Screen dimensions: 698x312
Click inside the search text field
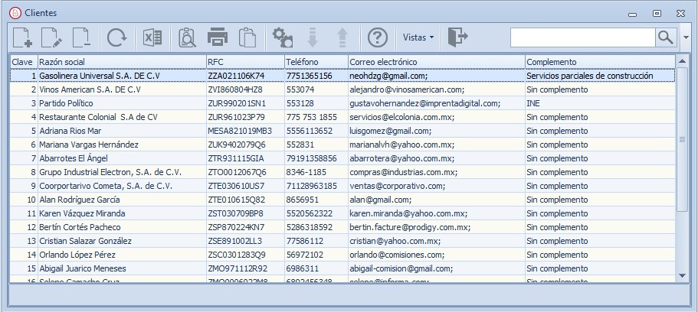pyautogui.click(x=583, y=37)
